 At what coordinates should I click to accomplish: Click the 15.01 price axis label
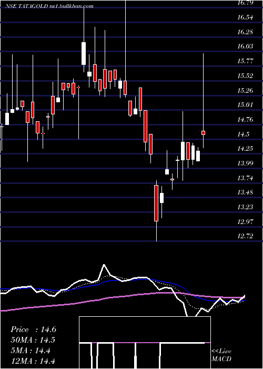coord(245,105)
